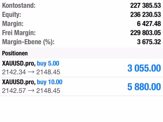Click the first XAUUSD.pro symbol name

pyautogui.click(x=19, y=63)
